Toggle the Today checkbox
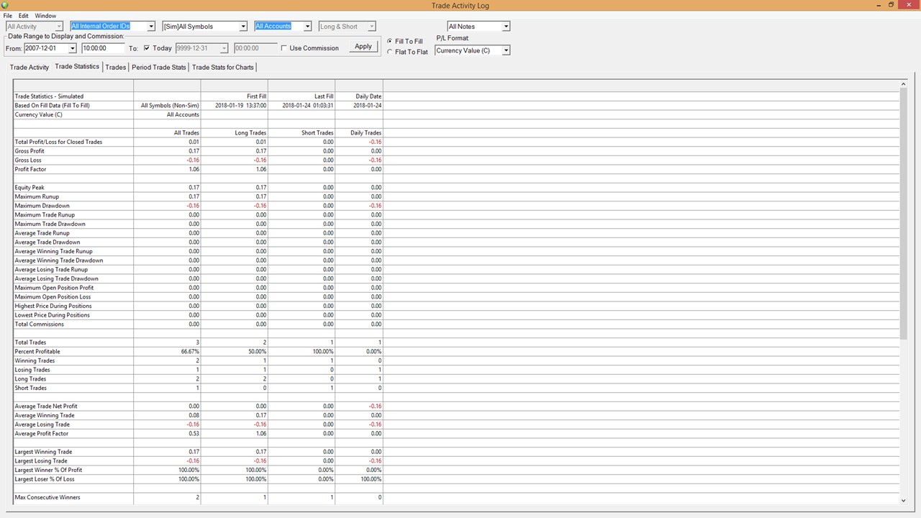 click(x=147, y=48)
